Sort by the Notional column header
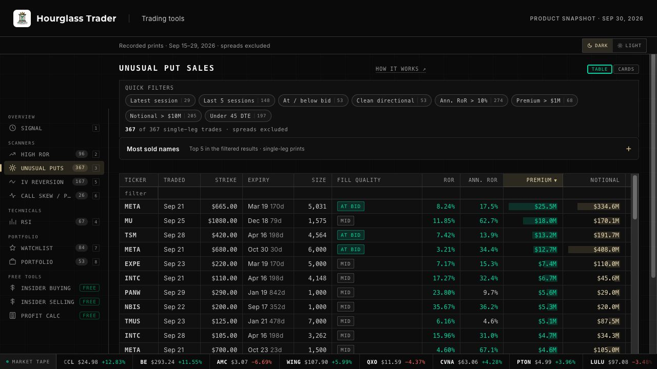Image resolution: width=657 pixels, height=369 pixels. (x=594, y=180)
